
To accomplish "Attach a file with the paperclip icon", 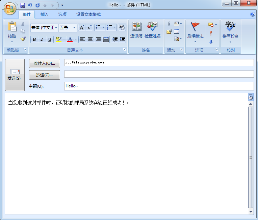I will coord(169,24).
